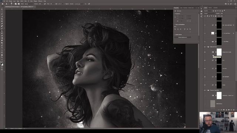Toggle airbrush build-up in options bar

[56, 4]
